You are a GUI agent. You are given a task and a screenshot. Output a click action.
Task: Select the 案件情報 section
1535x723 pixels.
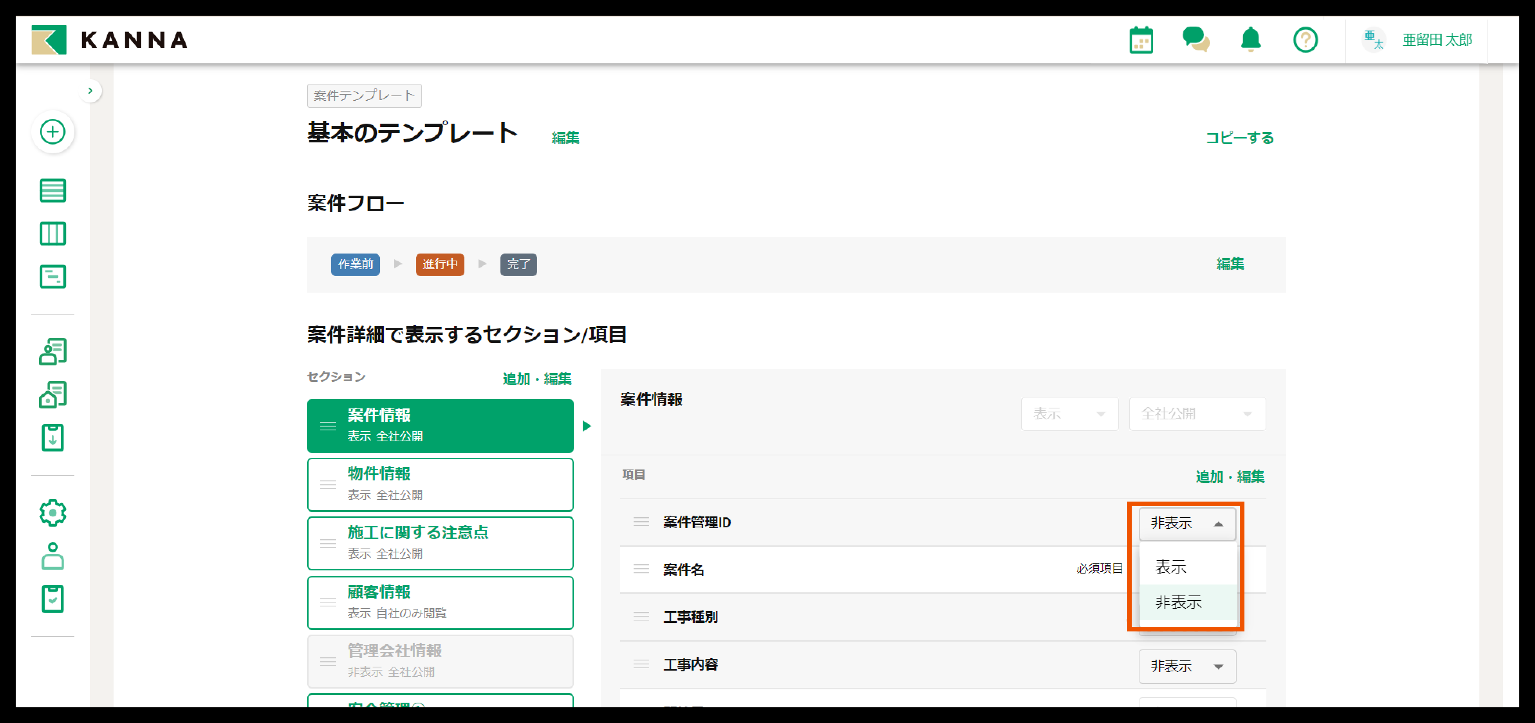coord(441,426)
